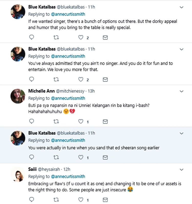Retweet Michelle Ann's tweet
Viewport: 192px width, 204px height.
(x=56, y=122)
